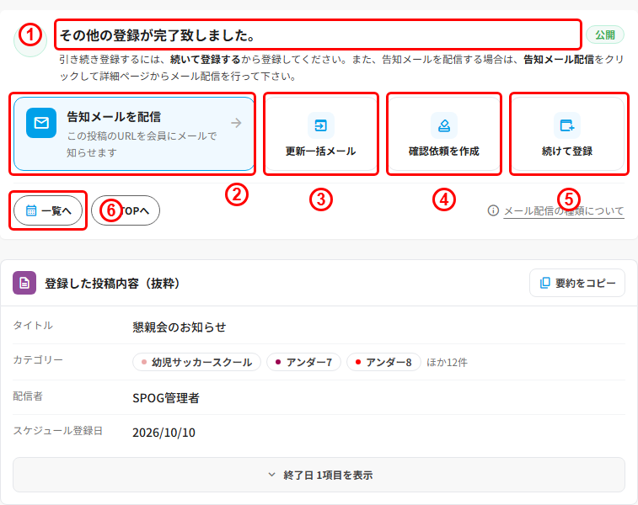638x505 pixels.
Task: Click the ほか12件 text
Action: [447, 363]
